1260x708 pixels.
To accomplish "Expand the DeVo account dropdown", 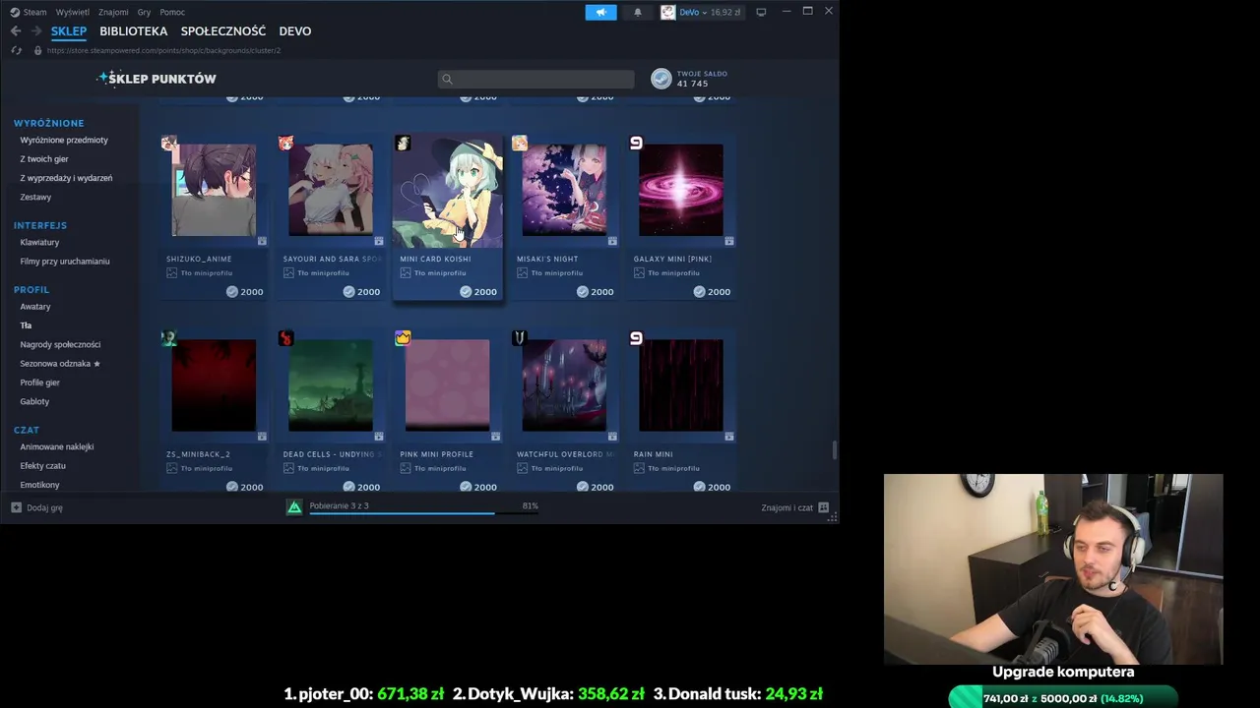I will [x=704, y=12].
